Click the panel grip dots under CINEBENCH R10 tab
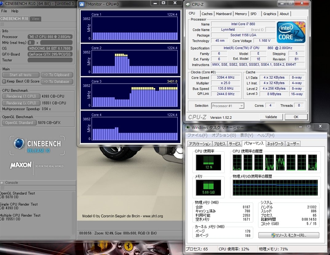330x255 pixels. (2, 24)
